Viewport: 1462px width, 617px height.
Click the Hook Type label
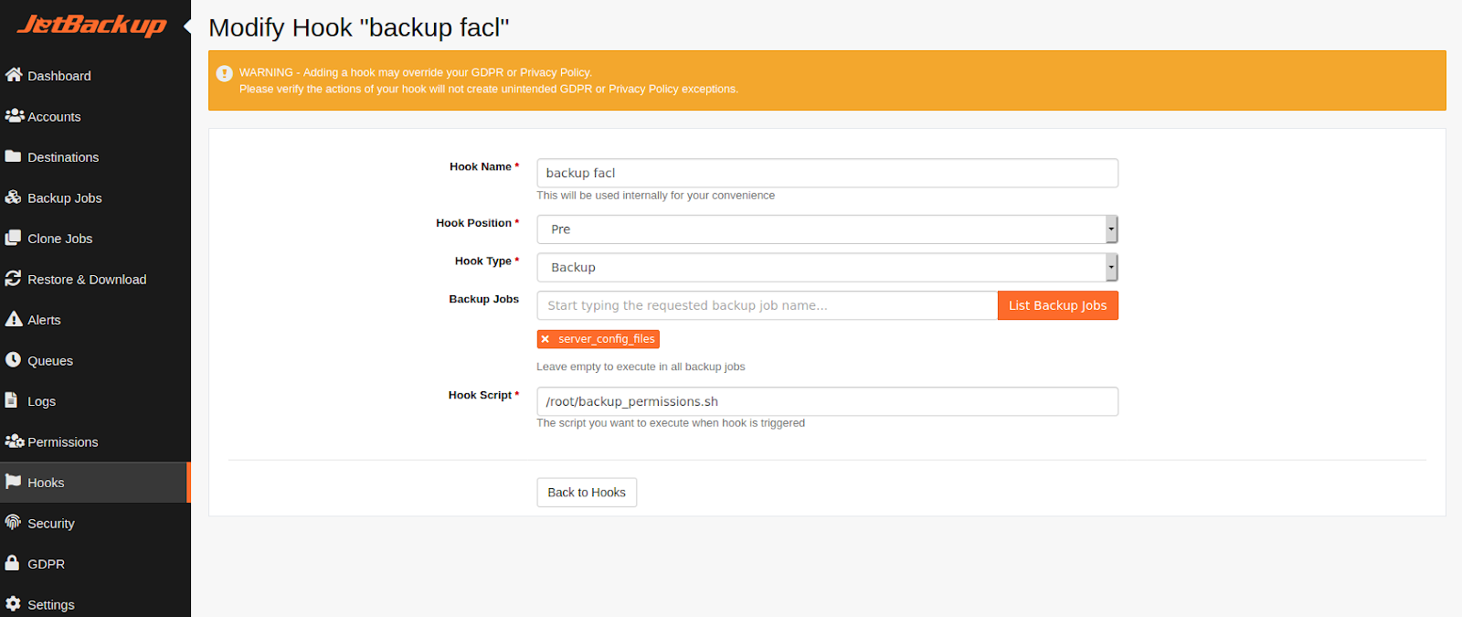(x=486, y=261)
